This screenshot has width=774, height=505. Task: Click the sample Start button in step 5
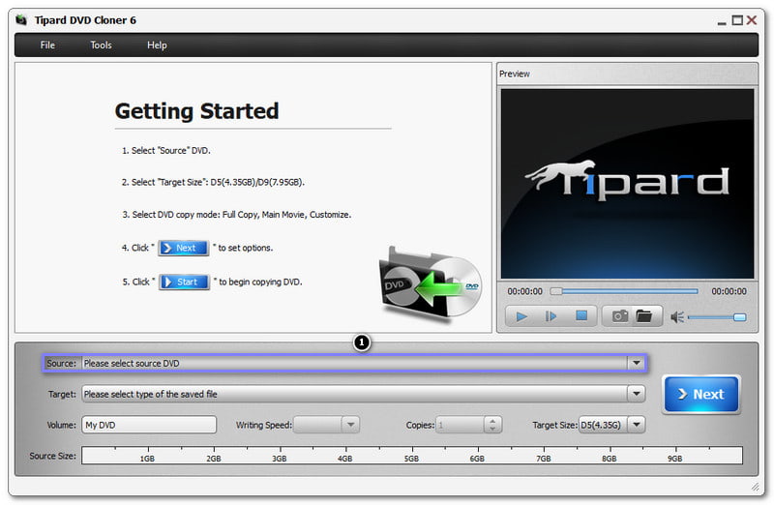[x=185, y=282]
